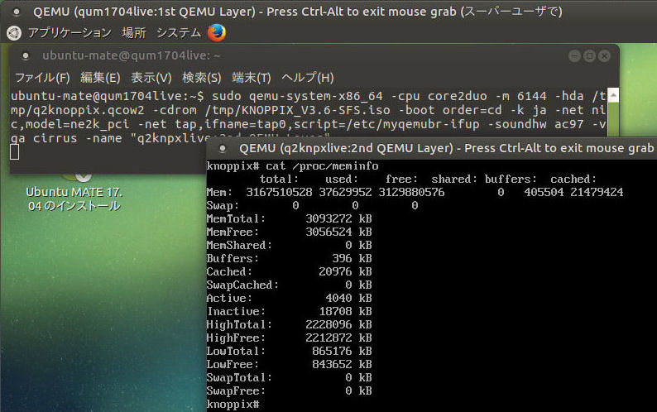Click the 'cat /proc/meminfo' command text
Image resolution: width=657 pixels, height=412 pixels.
[x=322, y=166]
